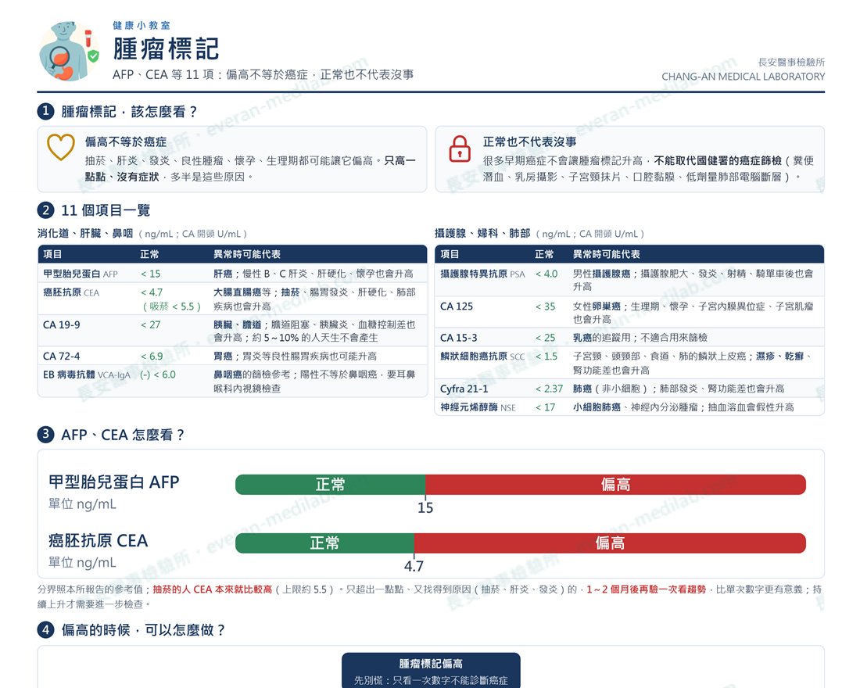The width and height of the screenshot is (860, 688).
Task: Select the red 偏高 segment of the CEA bar
Action: [x=610, y=543]
